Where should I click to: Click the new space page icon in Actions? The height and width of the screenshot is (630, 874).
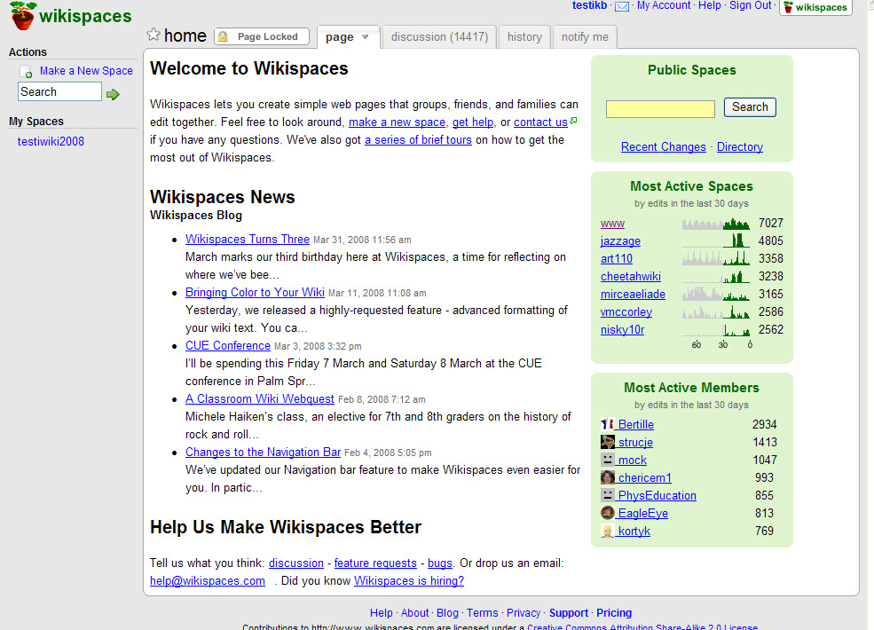[x=27, y=72]
